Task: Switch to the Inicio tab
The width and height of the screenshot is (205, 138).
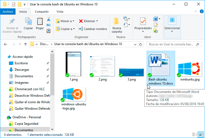Action: (x=23, y=12)
